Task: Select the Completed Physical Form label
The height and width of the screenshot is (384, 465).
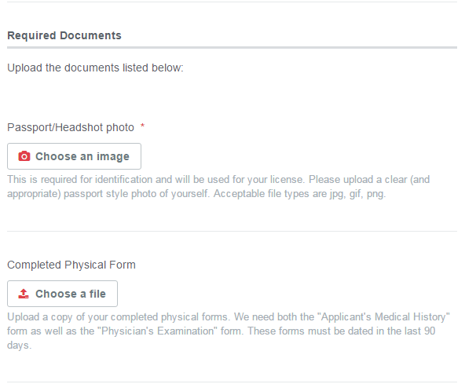Action: click(x=71, y=265)
